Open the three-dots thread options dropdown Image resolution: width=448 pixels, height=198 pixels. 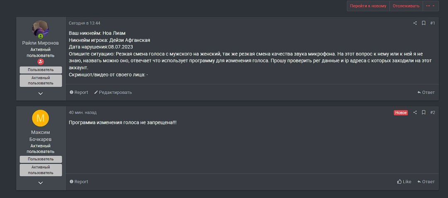click(x=430, y=6)
